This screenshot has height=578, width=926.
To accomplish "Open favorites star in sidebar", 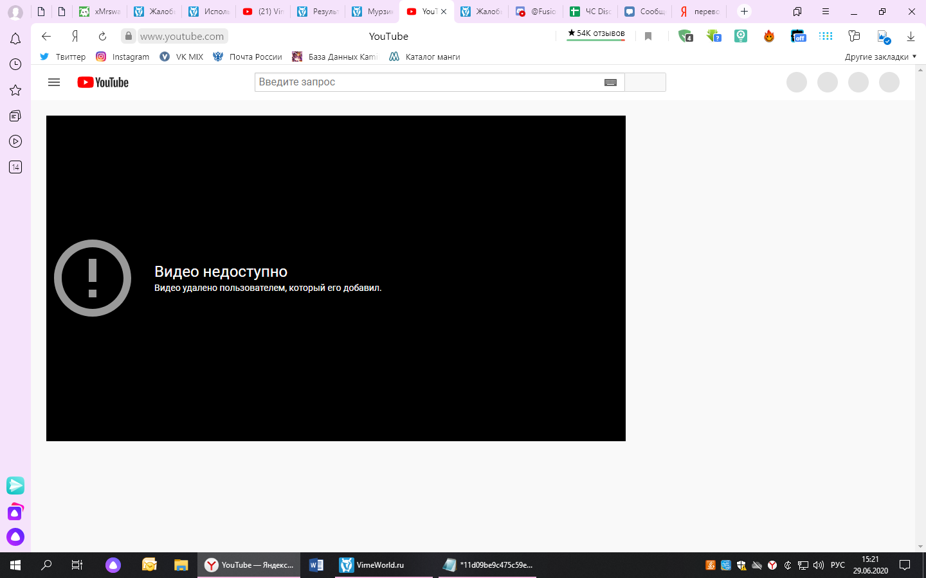I will (x=15, y=91).
